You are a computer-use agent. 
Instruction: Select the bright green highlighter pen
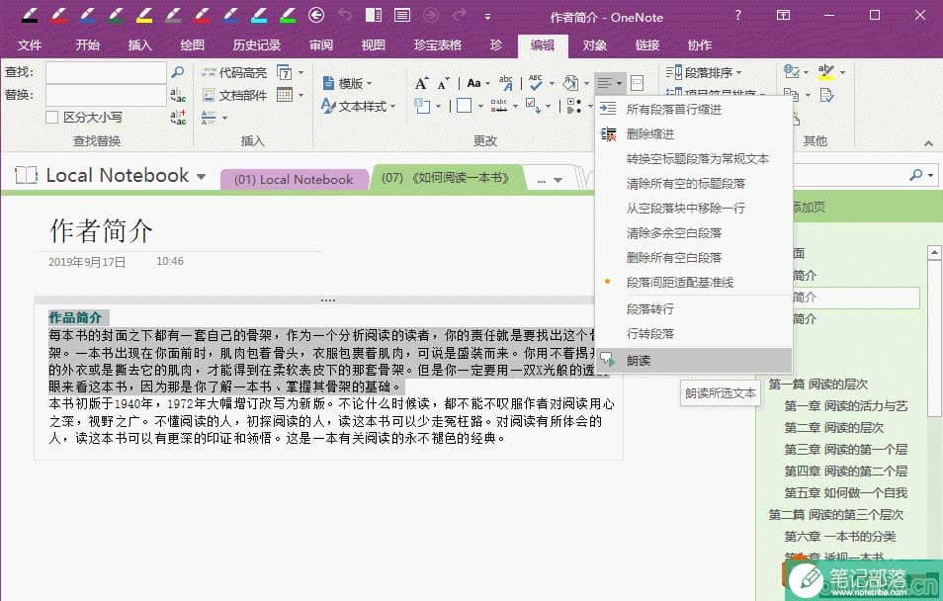click(x=288, y=15)
